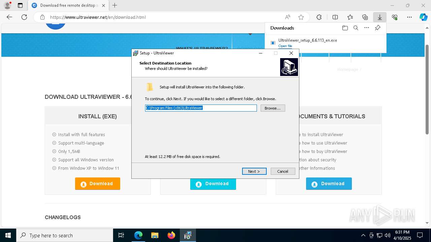
Task: Click Next in the setup wizard
Action: pos(254,171)
